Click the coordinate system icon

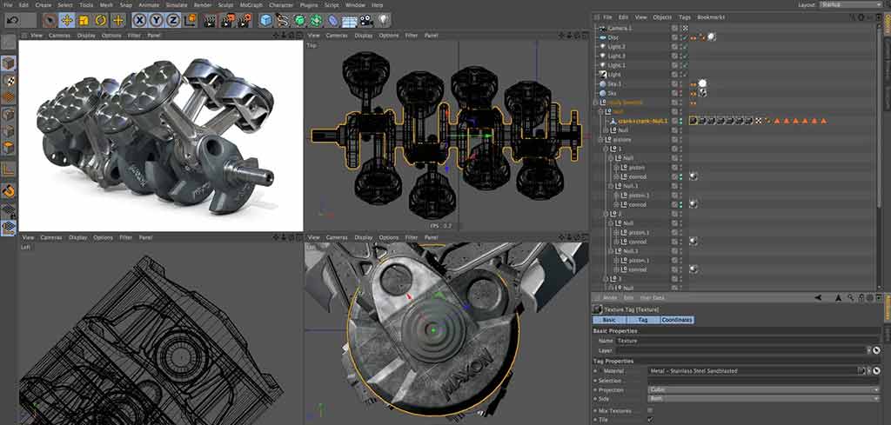(191, 21)
